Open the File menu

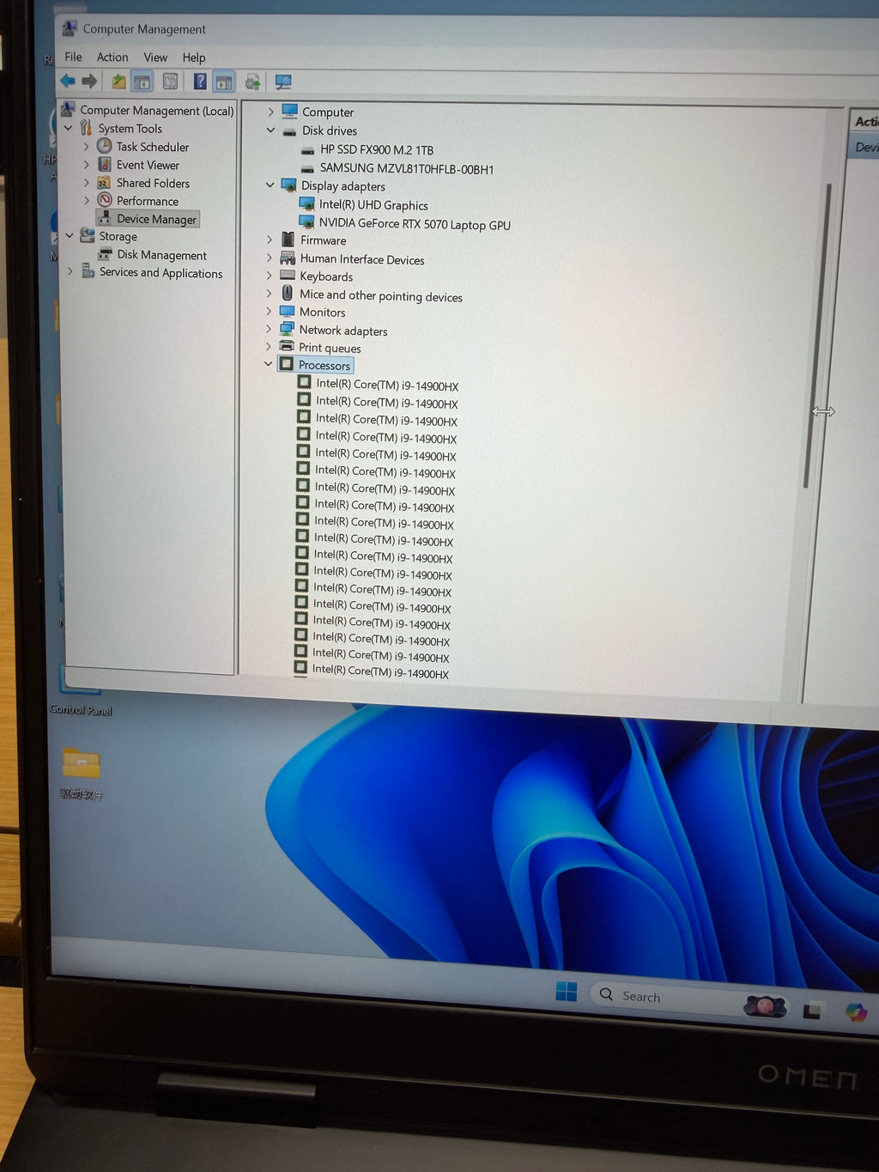[x=73, y=57]
